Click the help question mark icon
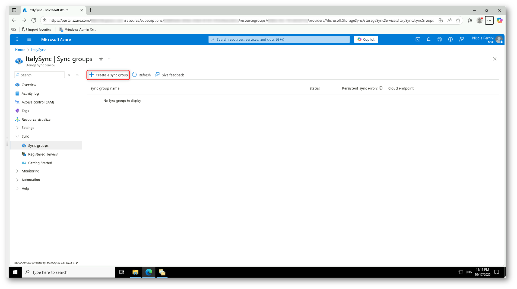This screenshot has width=517, height=289. 450,39
